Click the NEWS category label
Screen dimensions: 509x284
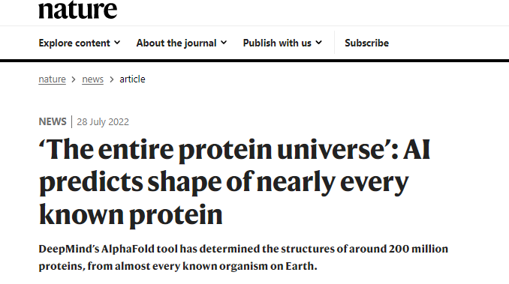pyautogui.click(x=53, y=121)
